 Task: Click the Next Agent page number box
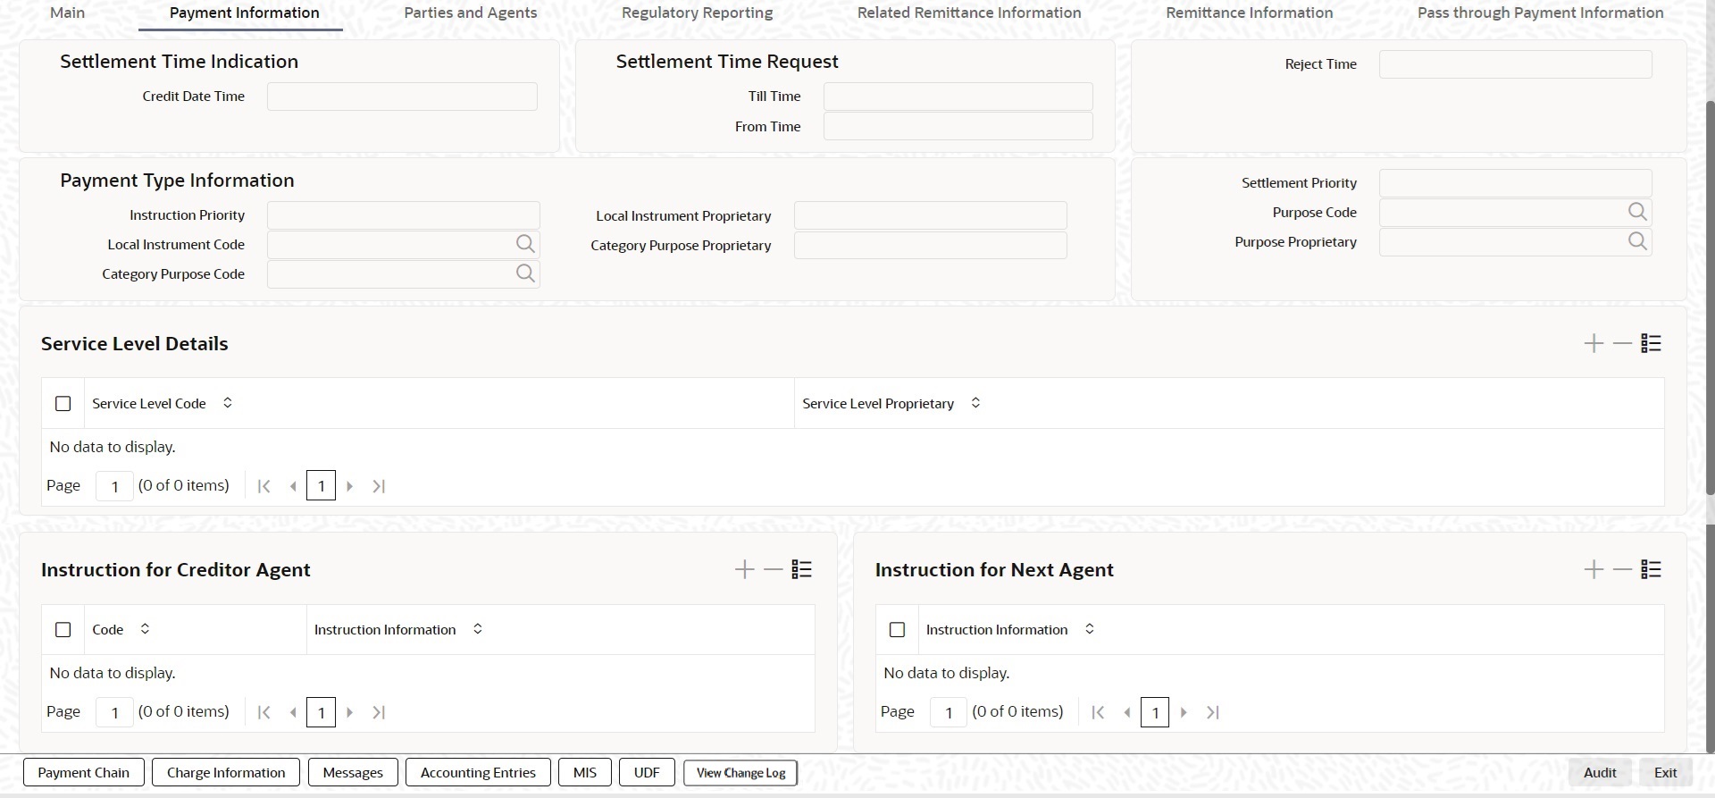coord(949,712)
